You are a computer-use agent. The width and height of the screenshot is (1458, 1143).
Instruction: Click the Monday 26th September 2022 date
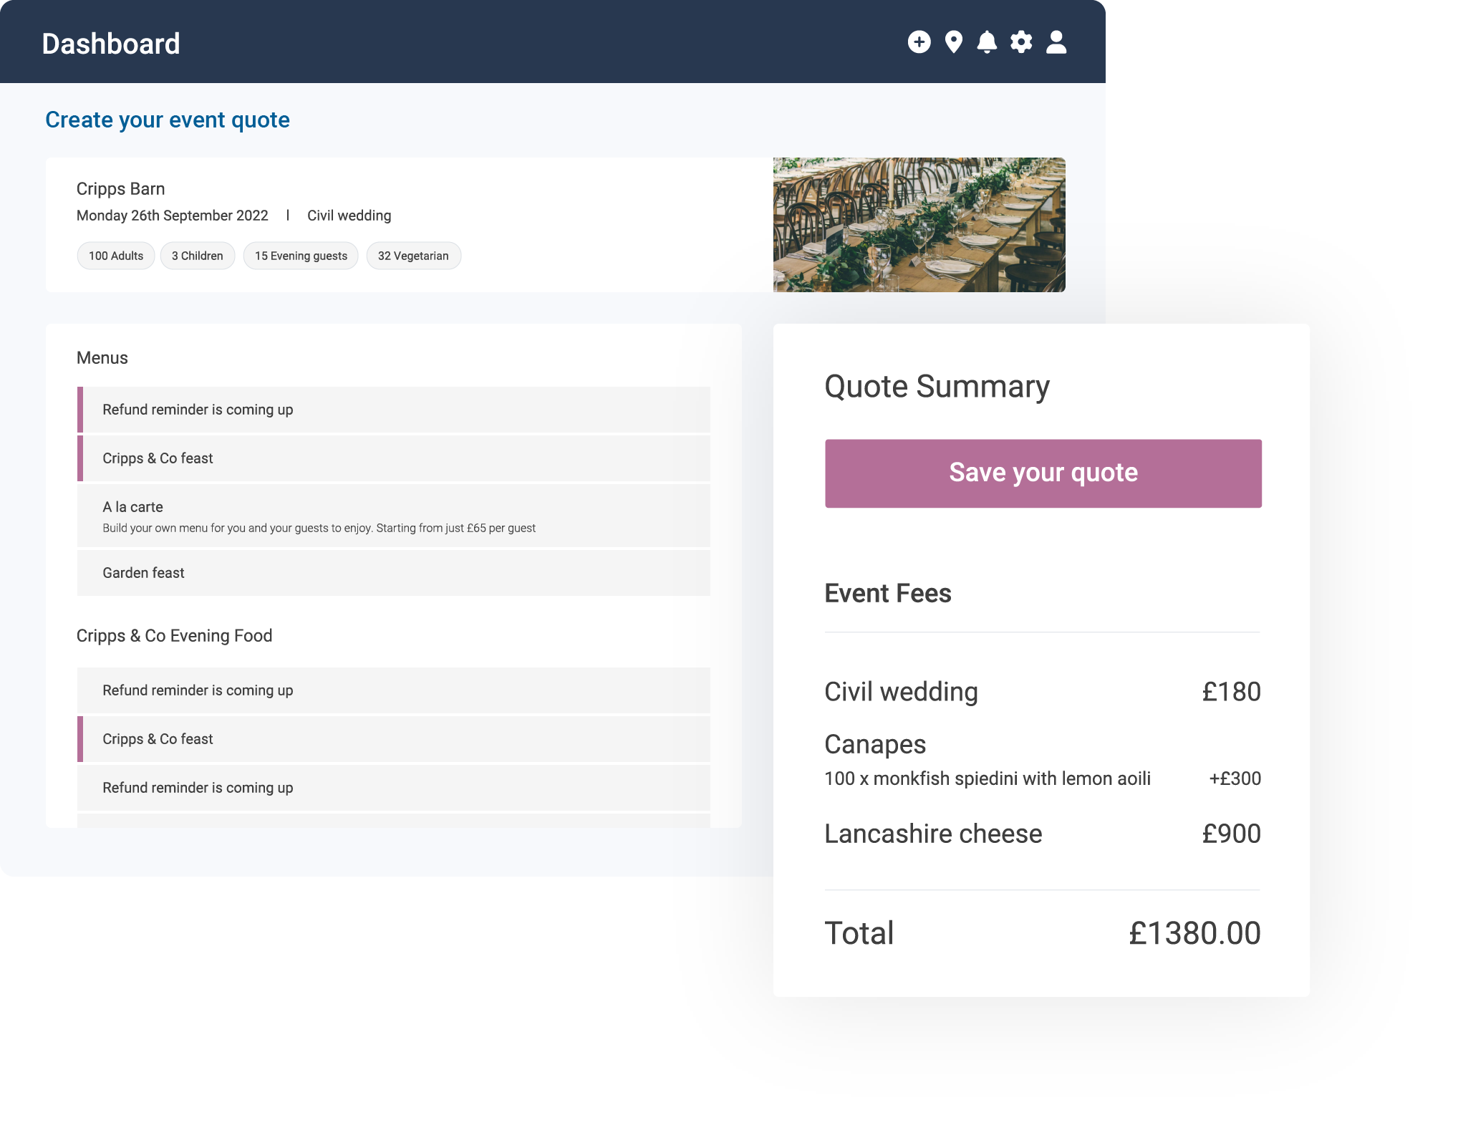coord(173,216)
